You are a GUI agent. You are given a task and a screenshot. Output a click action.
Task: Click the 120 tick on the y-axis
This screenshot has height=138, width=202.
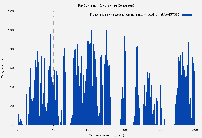click(11, 11)
